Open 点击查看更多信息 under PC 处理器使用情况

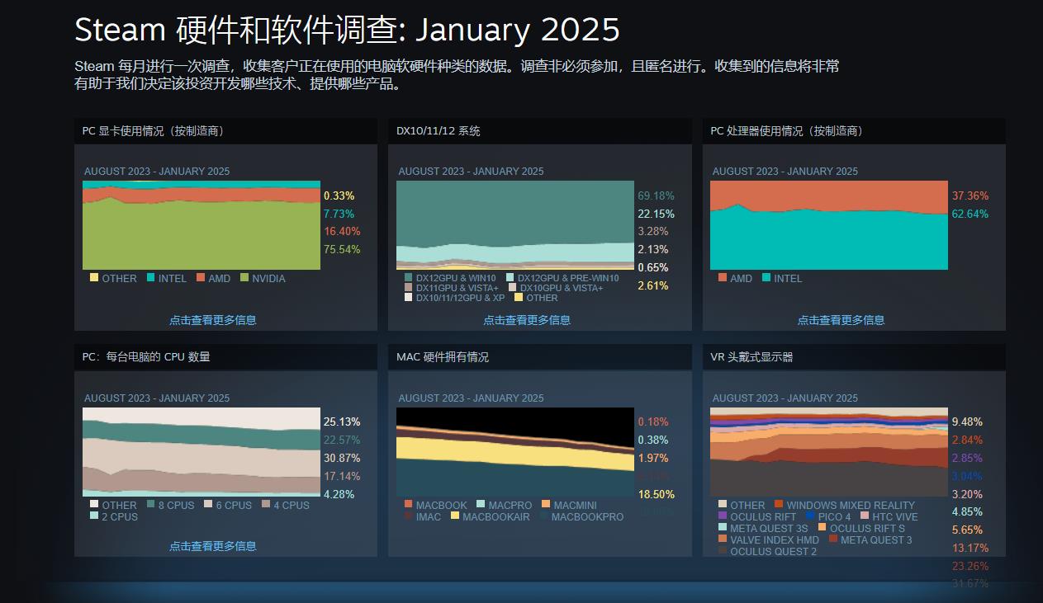(x=841, y=320)
